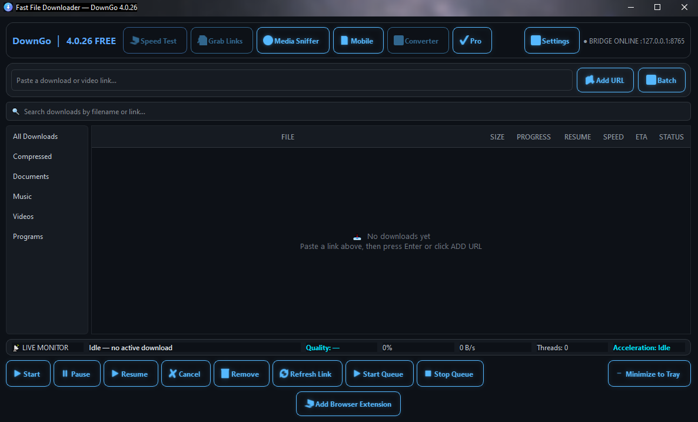Open the Batch download dialog
The width and height of the screenshot is (698, 422).
click(x=662, y=80)
